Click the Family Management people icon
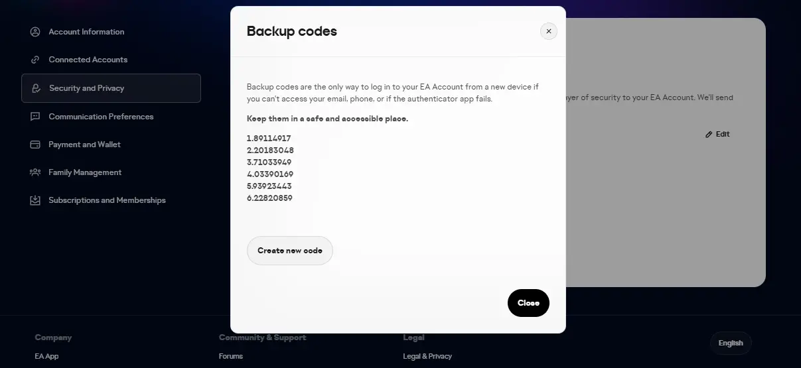The height and width of the screenshot is (368, 801). tap(35, 172)
